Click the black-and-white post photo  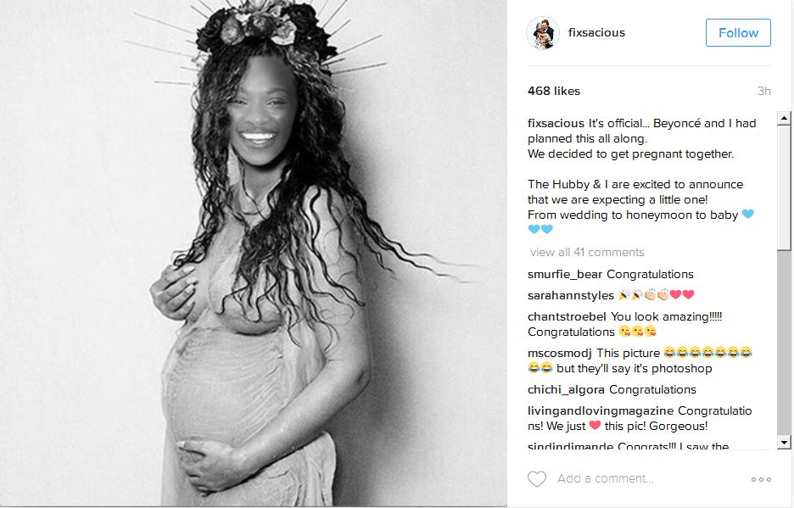click(x=253, y=254)
